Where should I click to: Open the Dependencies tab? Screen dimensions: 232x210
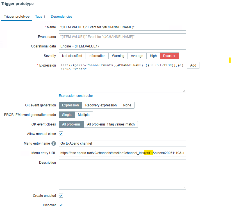pos(62,17)
